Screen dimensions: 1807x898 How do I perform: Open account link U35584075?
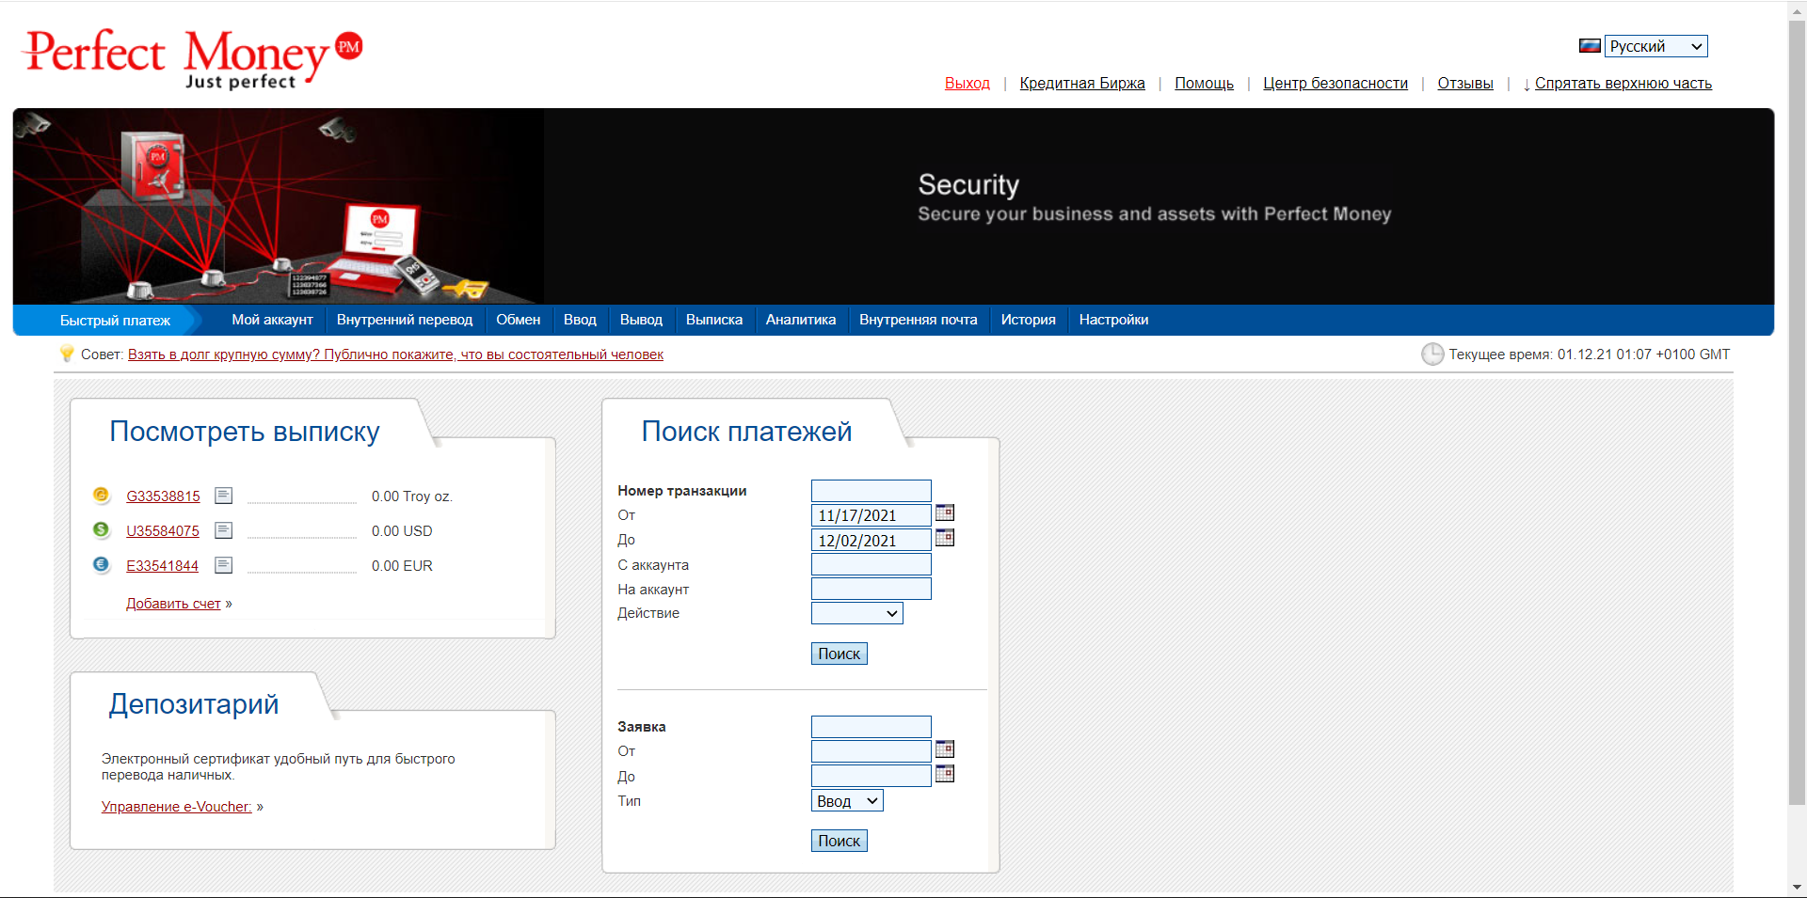pyautogui.click(x=163, y=531)
